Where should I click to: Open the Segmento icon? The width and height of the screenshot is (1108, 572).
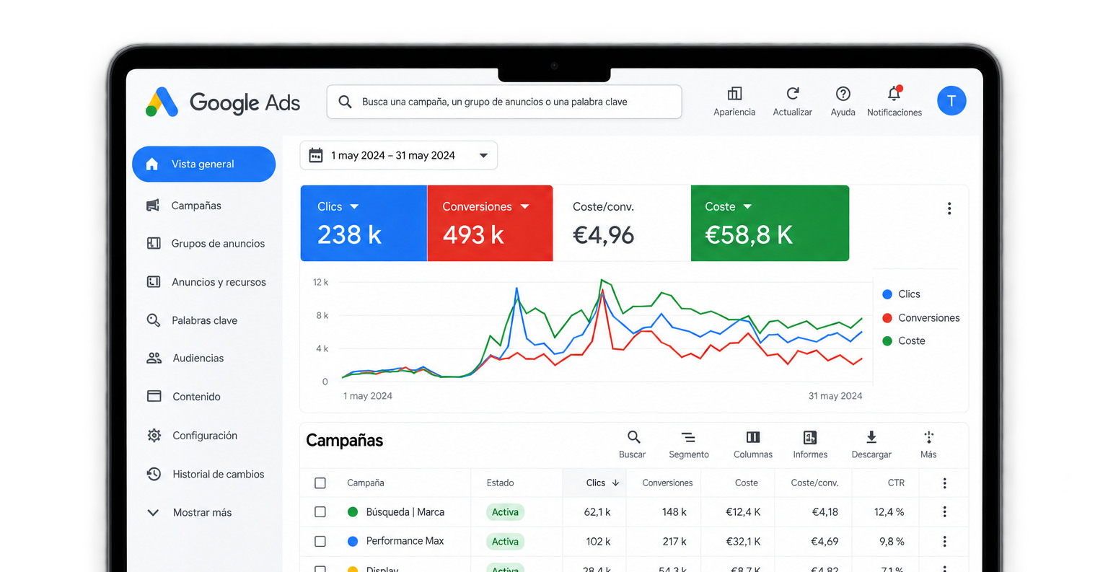click(x=688, y=437)
